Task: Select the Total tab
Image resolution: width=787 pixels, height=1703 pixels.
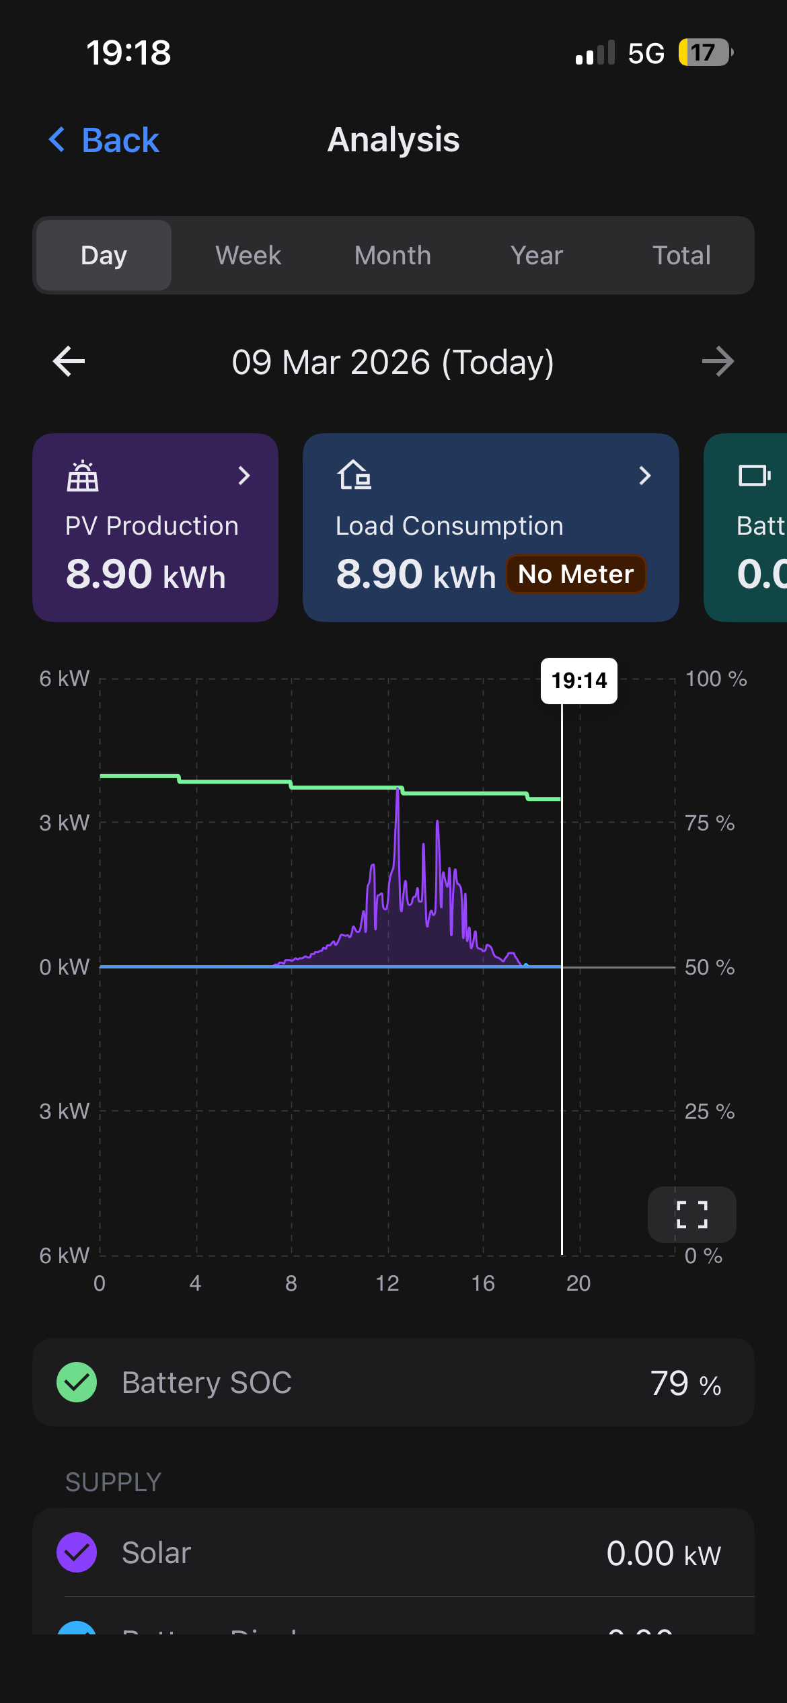Action: (681, 256)
